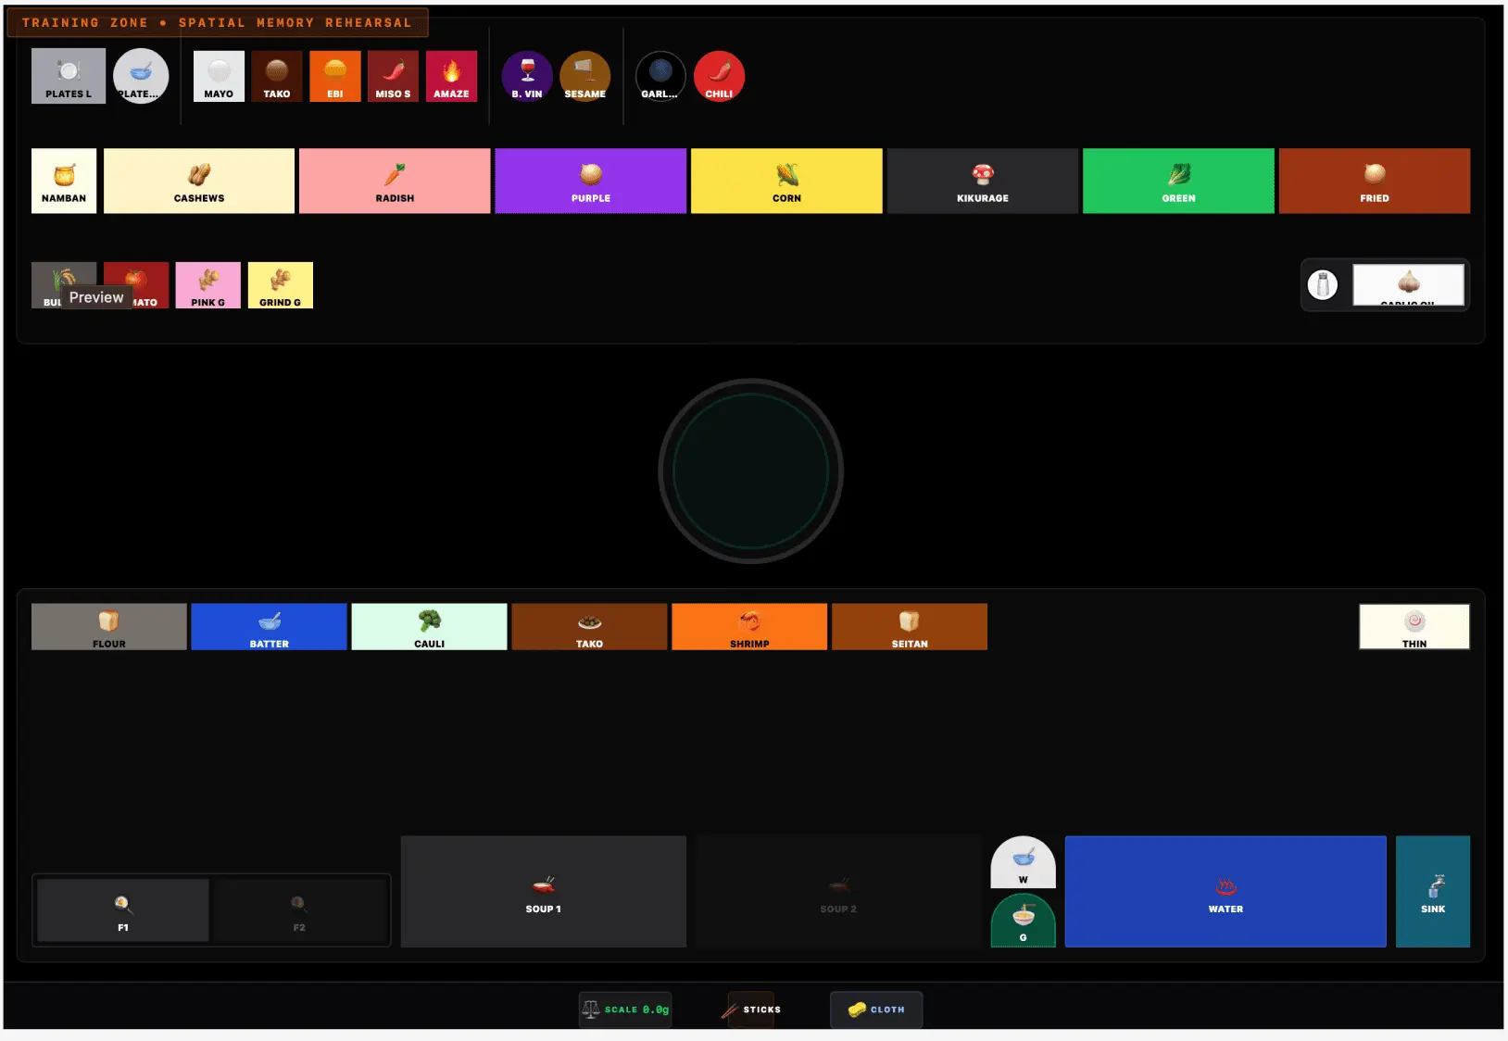Pick the green G ramen bowl tile
The width and height of the screenshot is (1508, 1041).
[x=1024, y=921]
